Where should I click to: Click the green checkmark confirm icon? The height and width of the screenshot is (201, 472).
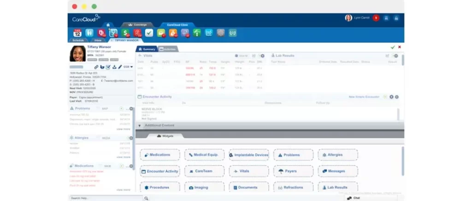point(393,47)
